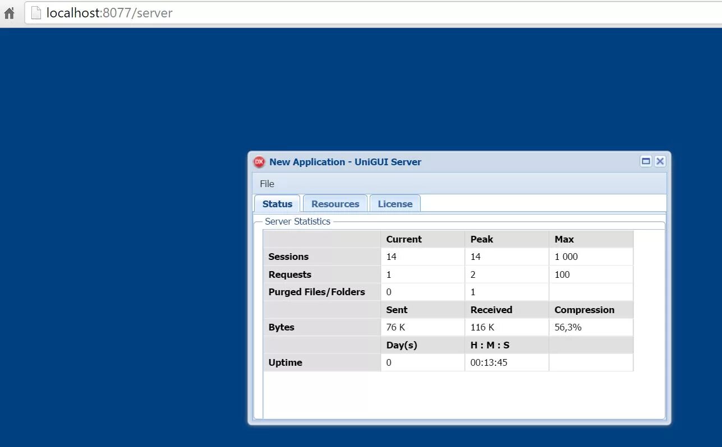Switch to the License tab

[x=395, y=204]
